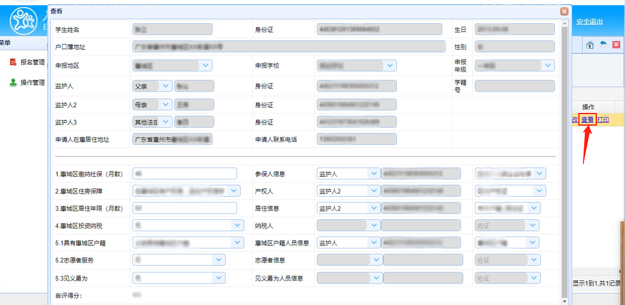Click the 查看 link in the 操作 column

coord(587,120)
